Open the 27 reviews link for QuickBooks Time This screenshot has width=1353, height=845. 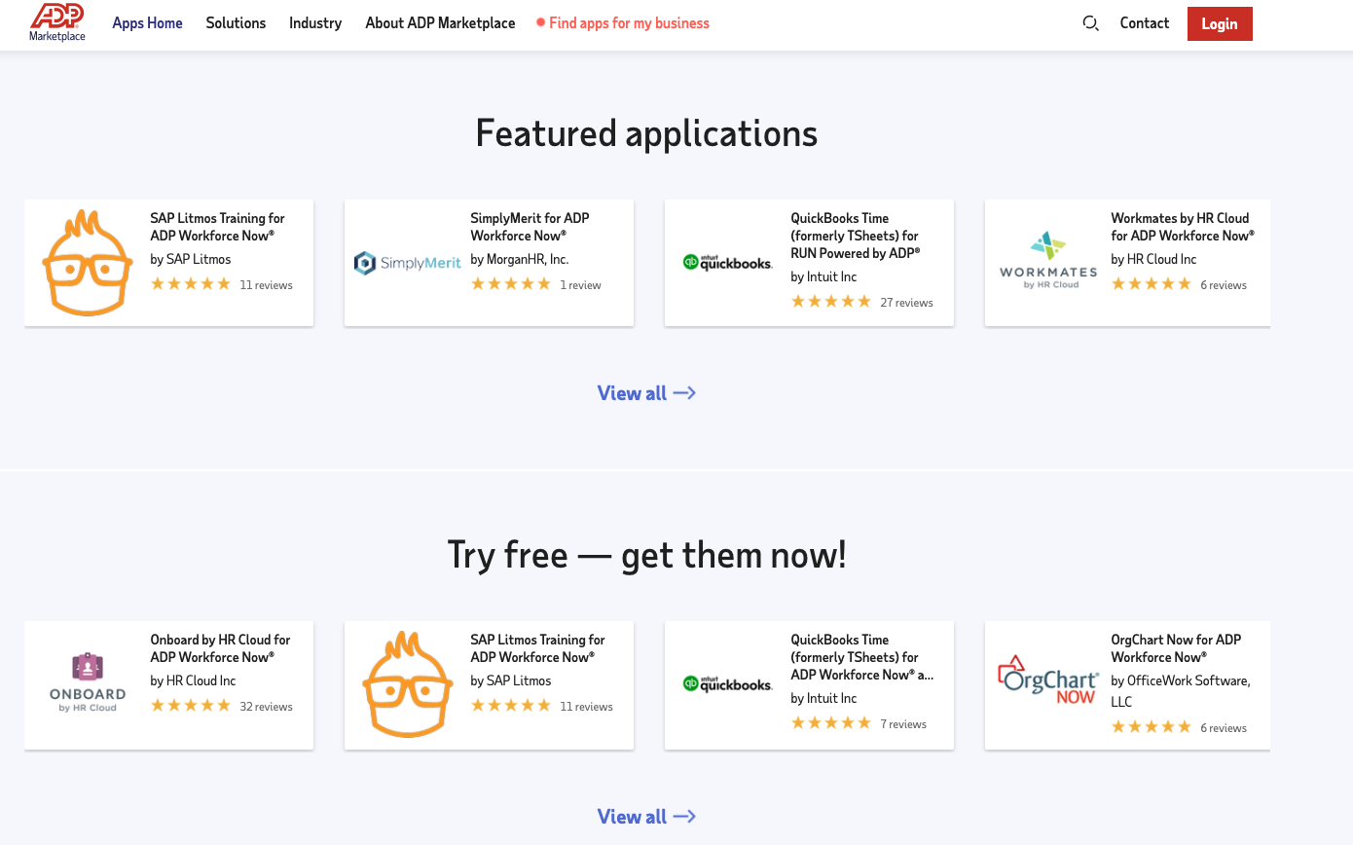[906, 303]
